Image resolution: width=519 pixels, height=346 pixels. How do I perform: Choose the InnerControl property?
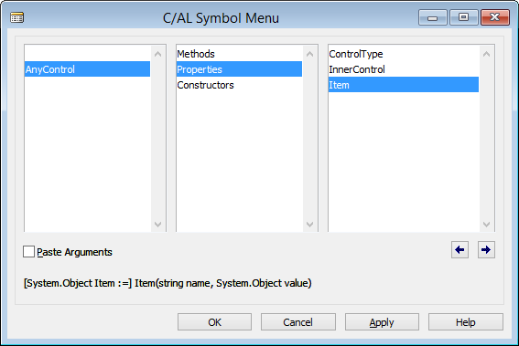click(404, 69)
